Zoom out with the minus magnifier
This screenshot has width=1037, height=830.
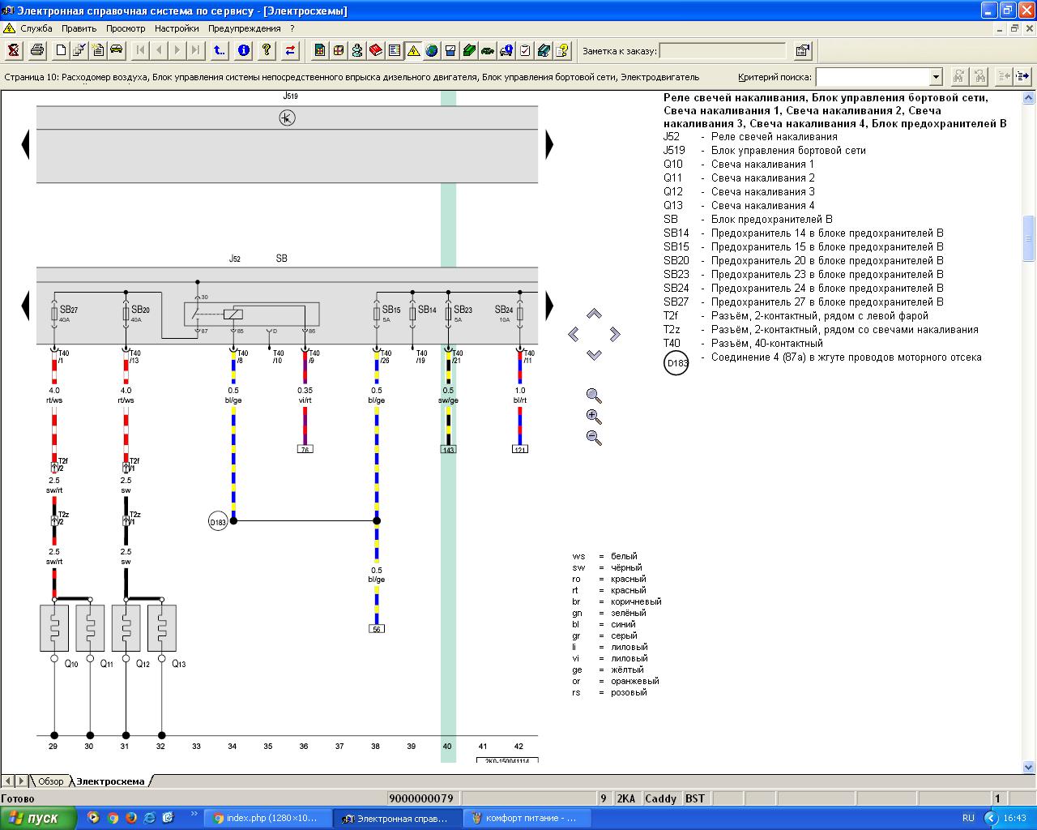pos(594,438)
